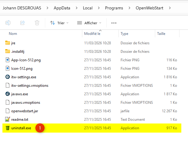Navigate to Programs in the breadcrumb
188x142 pixels.
[x=114, y=7]
